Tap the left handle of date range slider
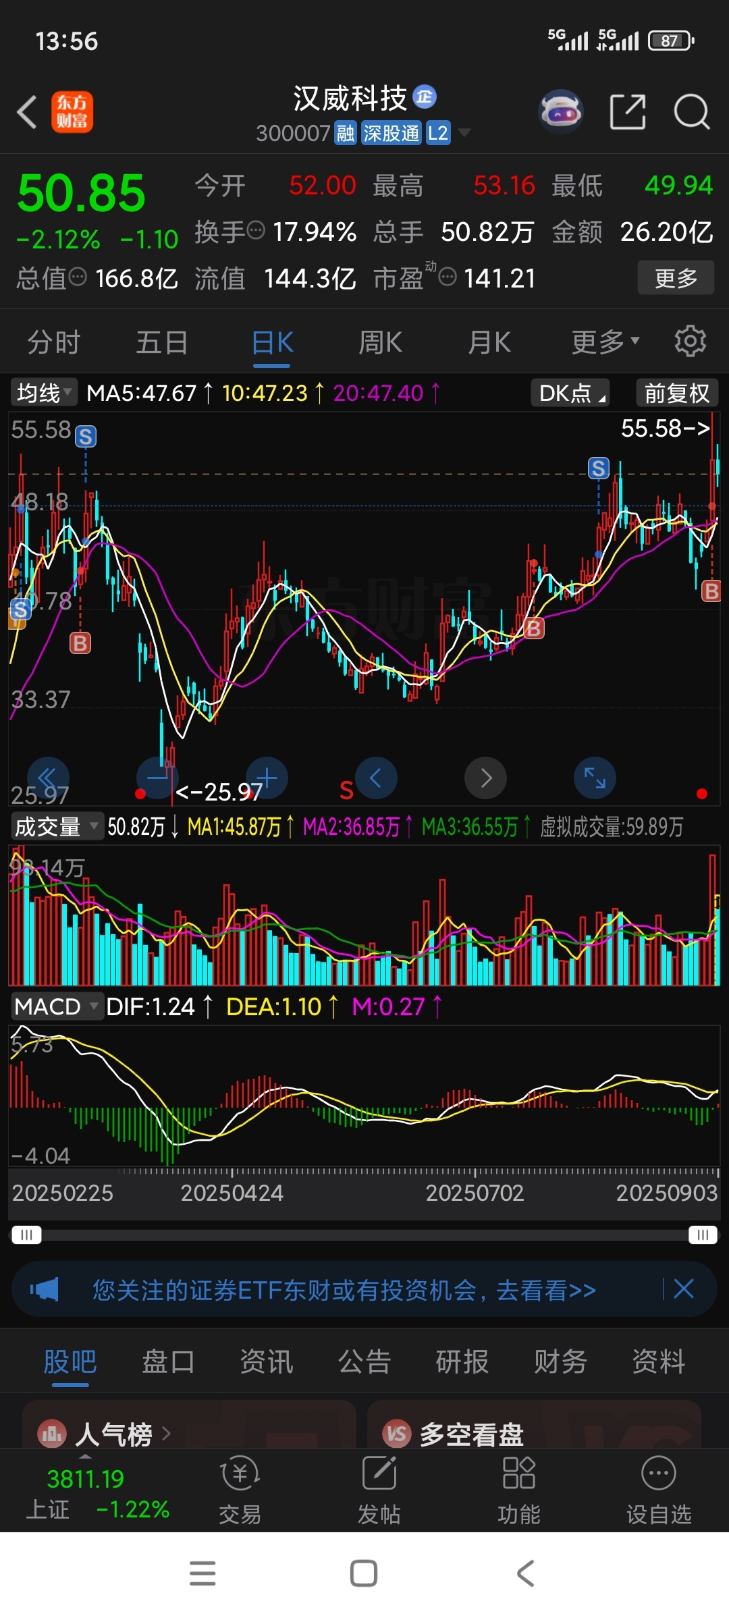The image size is (729, 1620). [27, 1235]
